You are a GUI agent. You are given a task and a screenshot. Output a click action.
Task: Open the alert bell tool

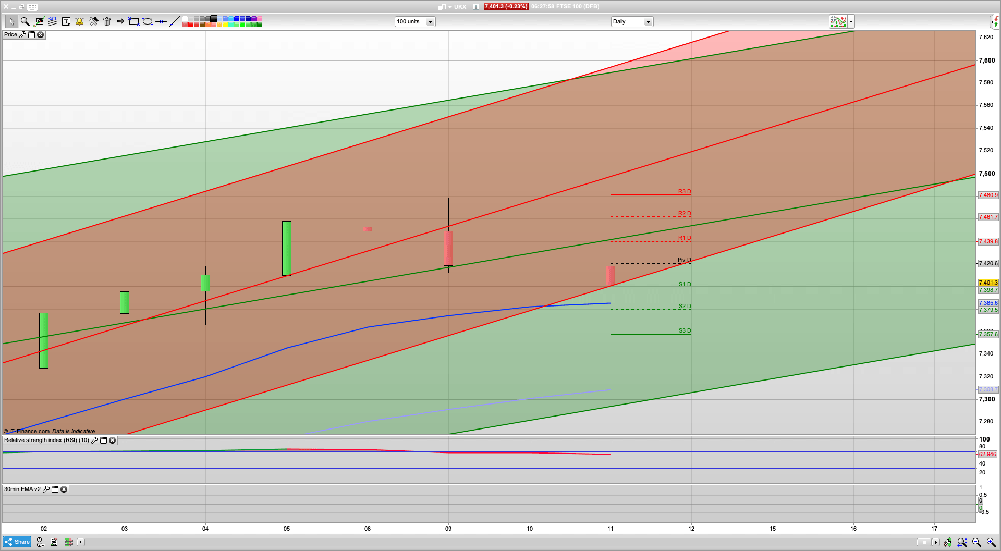point(79,21)
